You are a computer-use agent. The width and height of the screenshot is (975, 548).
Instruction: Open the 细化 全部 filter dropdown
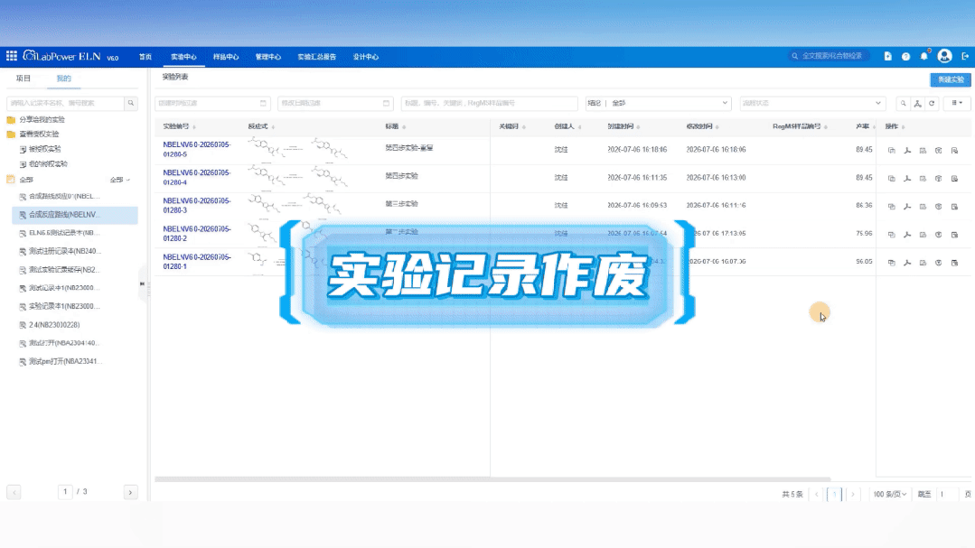click(x=658, y=103)
